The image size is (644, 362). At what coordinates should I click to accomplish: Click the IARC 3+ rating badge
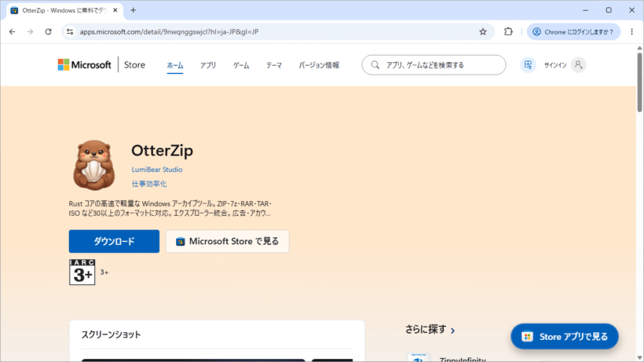82,272
